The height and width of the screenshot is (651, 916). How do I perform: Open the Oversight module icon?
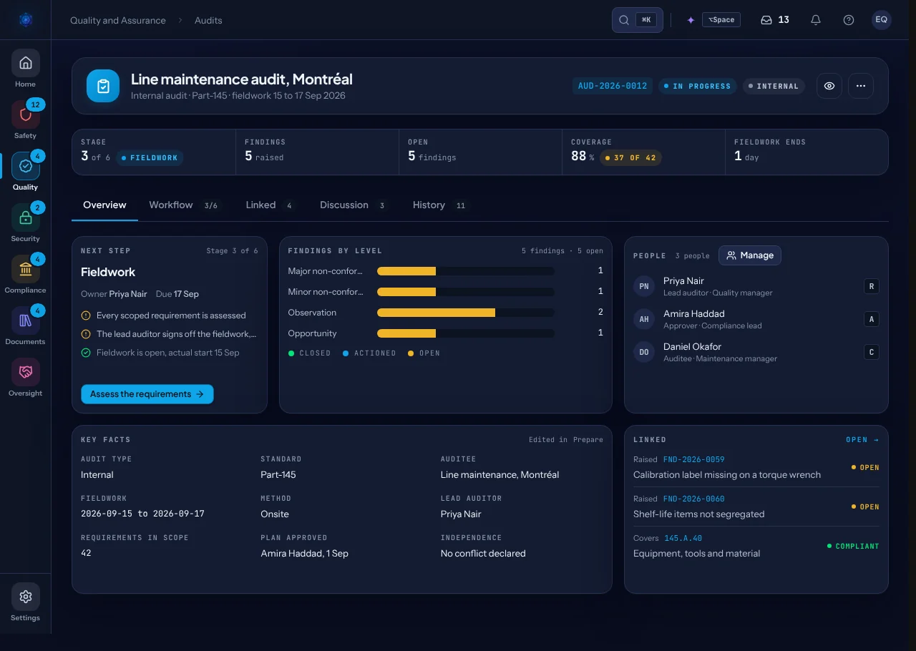25,372
